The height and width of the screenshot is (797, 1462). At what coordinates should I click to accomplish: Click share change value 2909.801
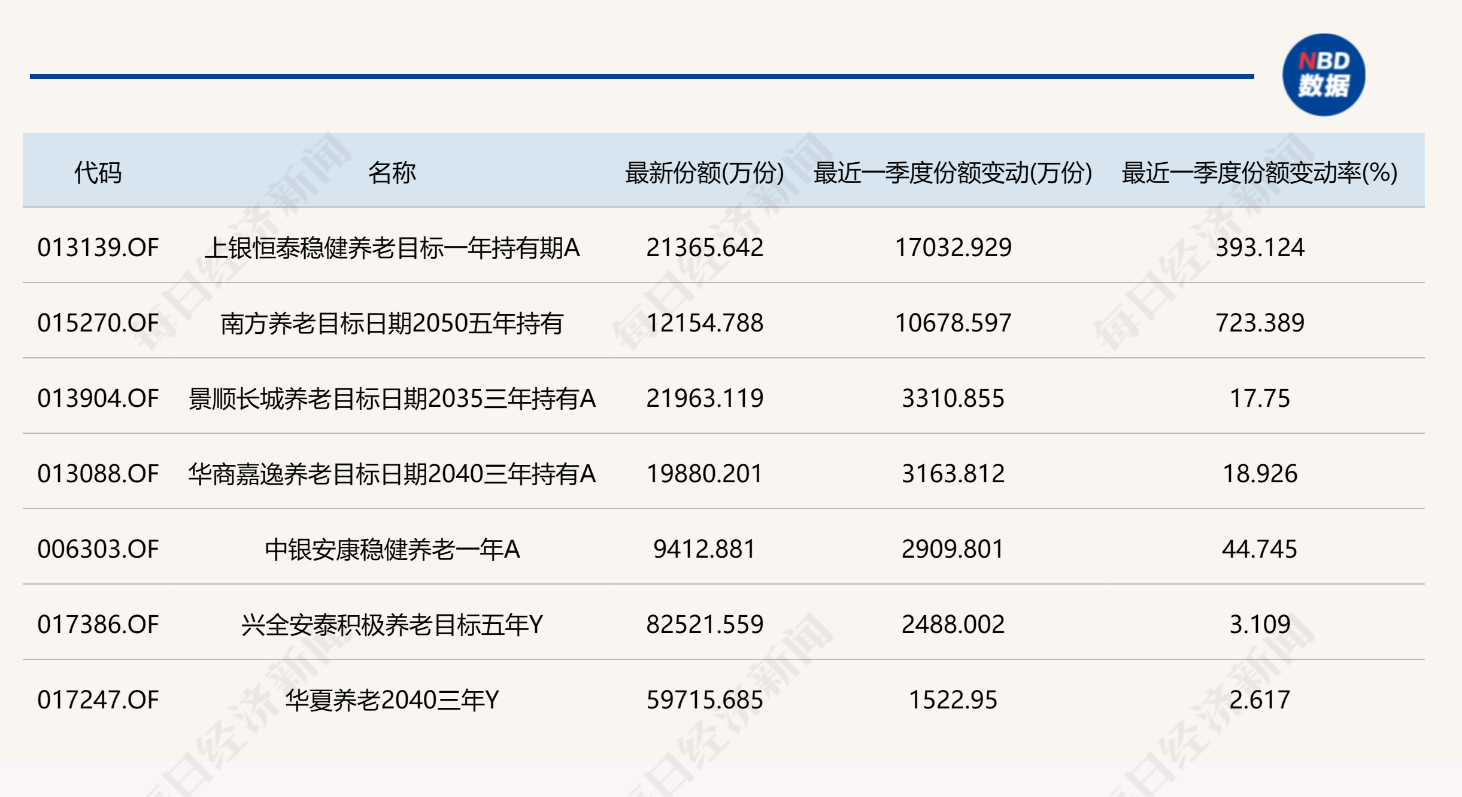tap(953, 549)
